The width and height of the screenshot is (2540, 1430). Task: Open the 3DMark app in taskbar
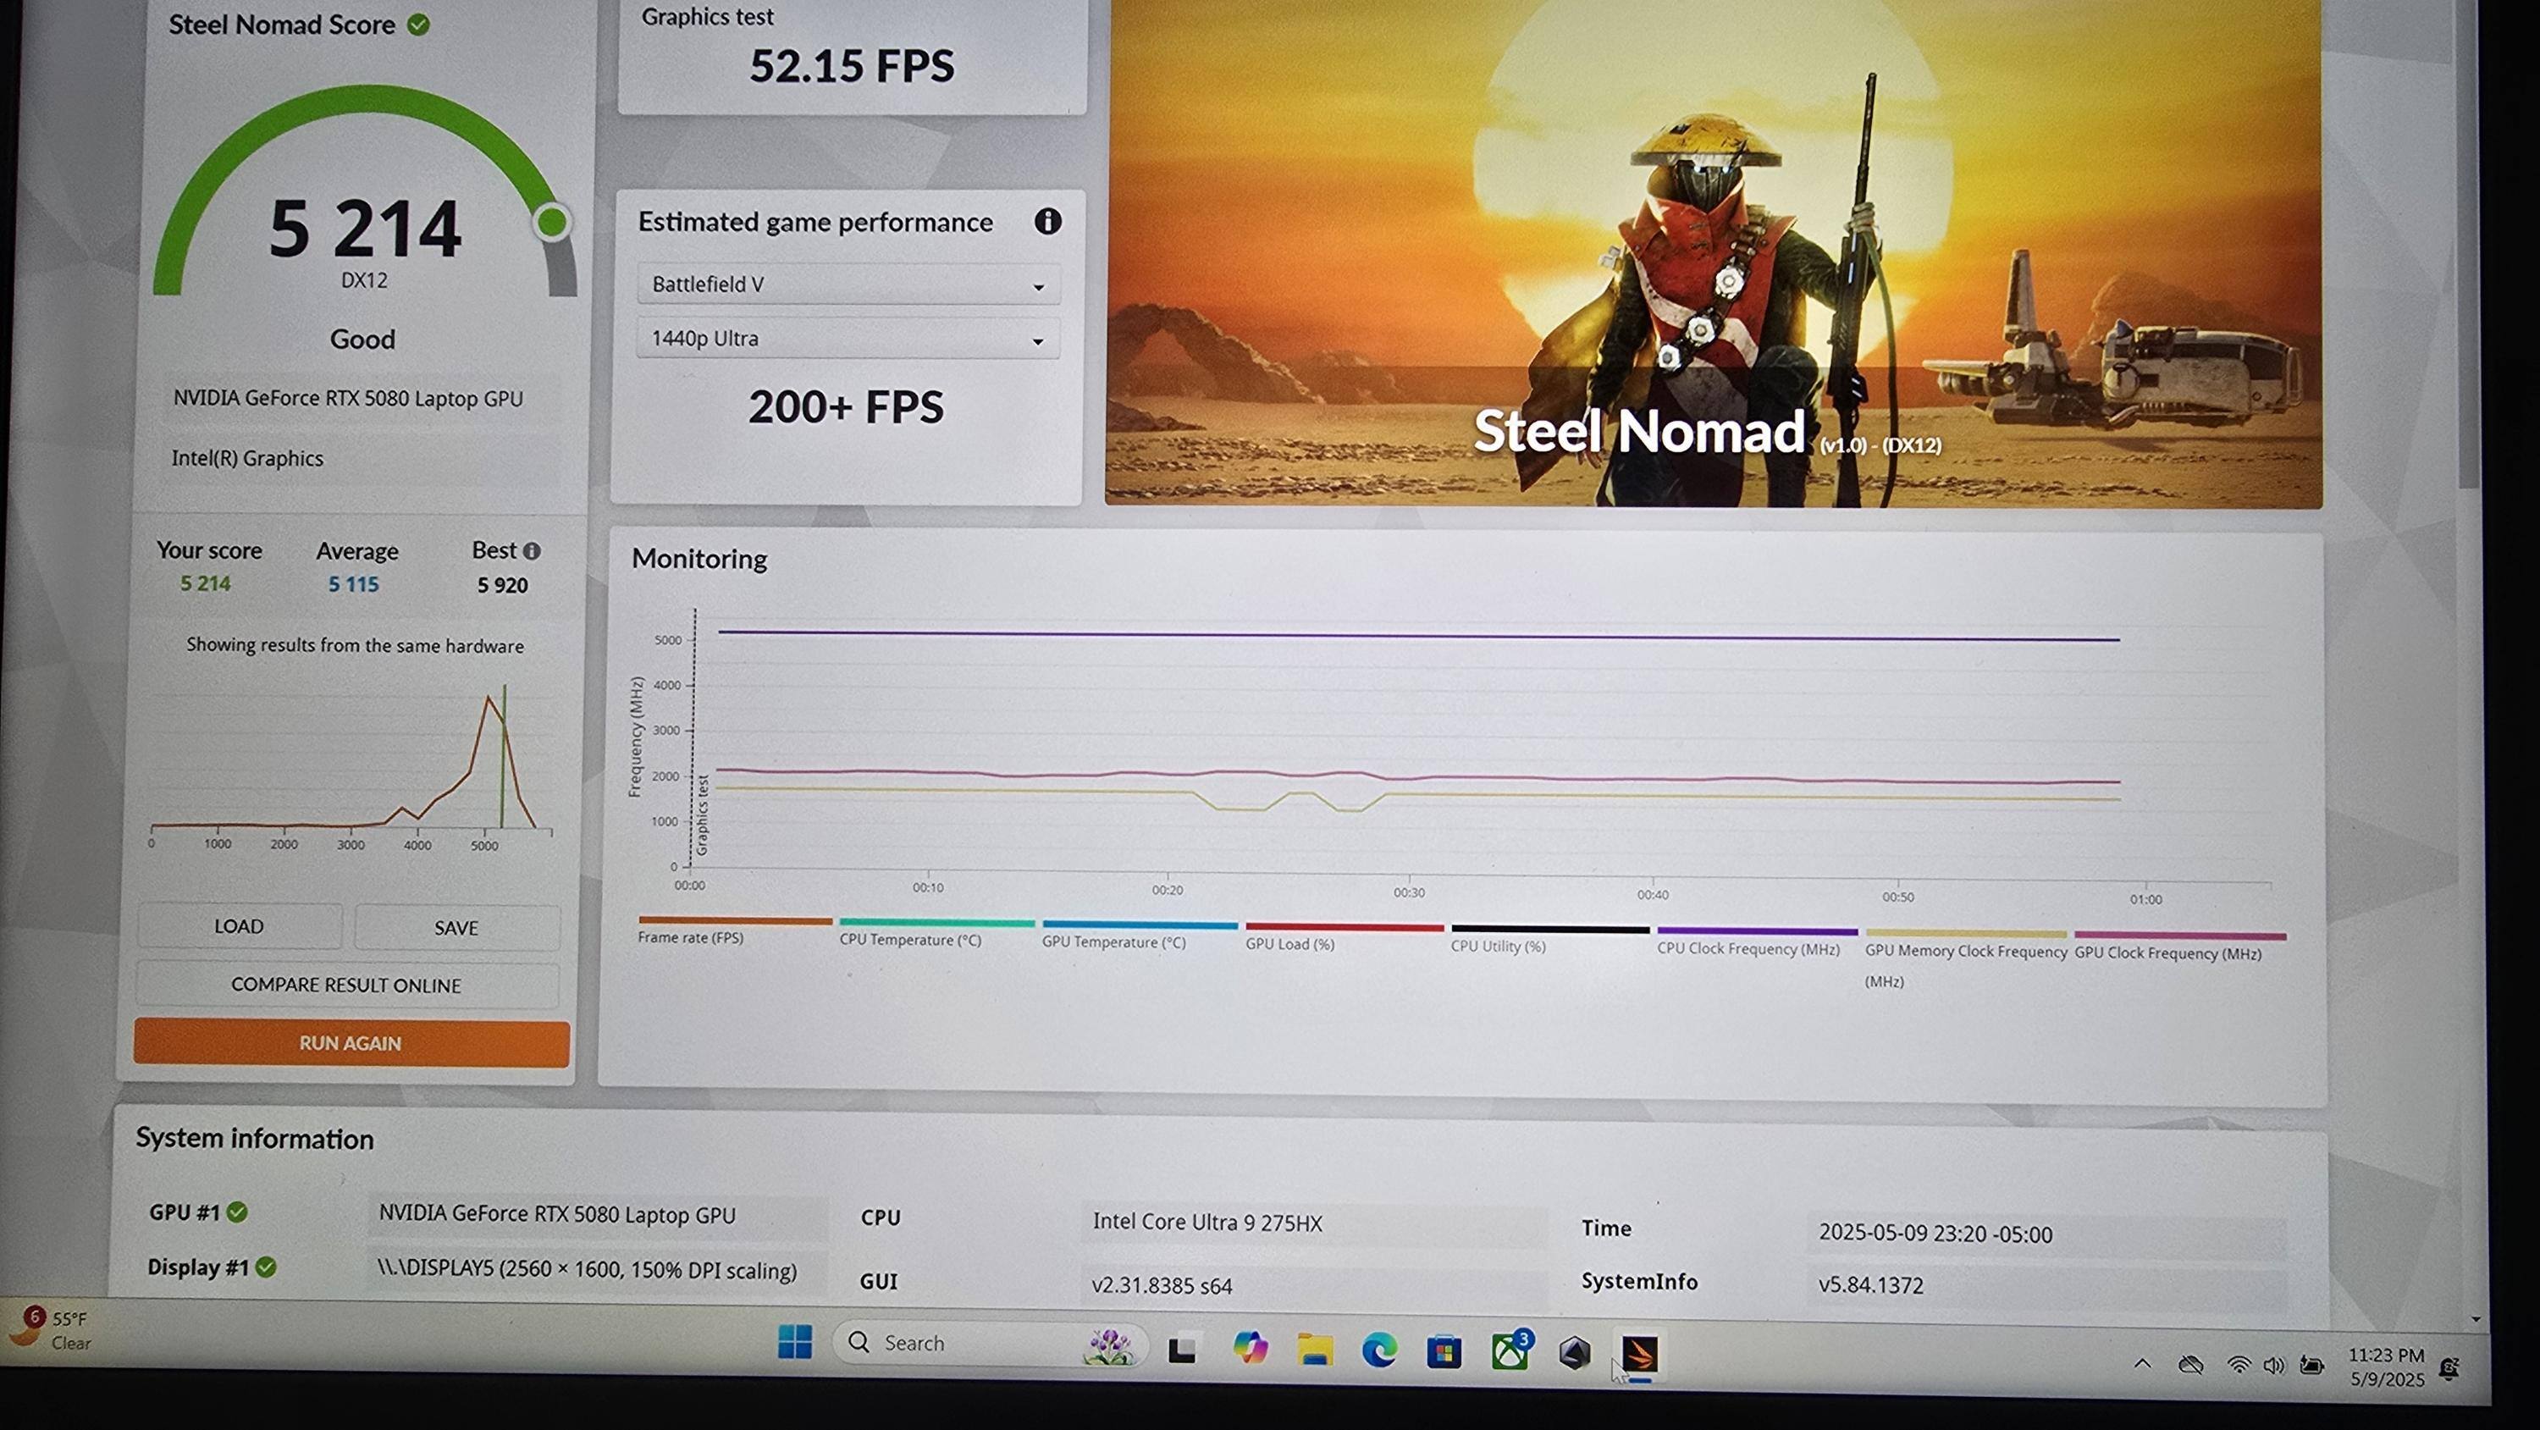coord(1640,1353)
